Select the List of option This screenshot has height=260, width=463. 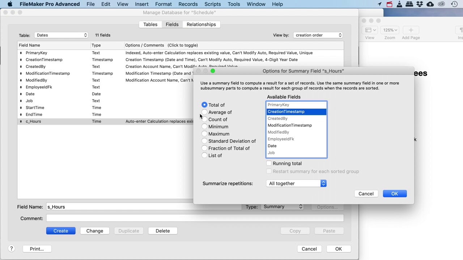pyautogui.click(x=204, y=155)
